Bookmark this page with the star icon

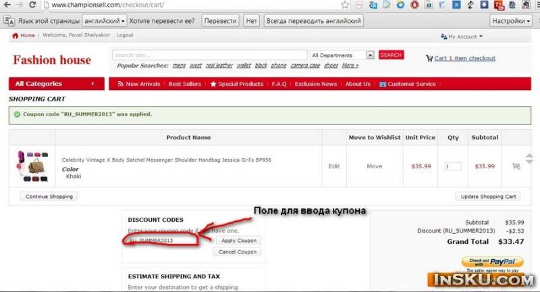pos(345,5)
